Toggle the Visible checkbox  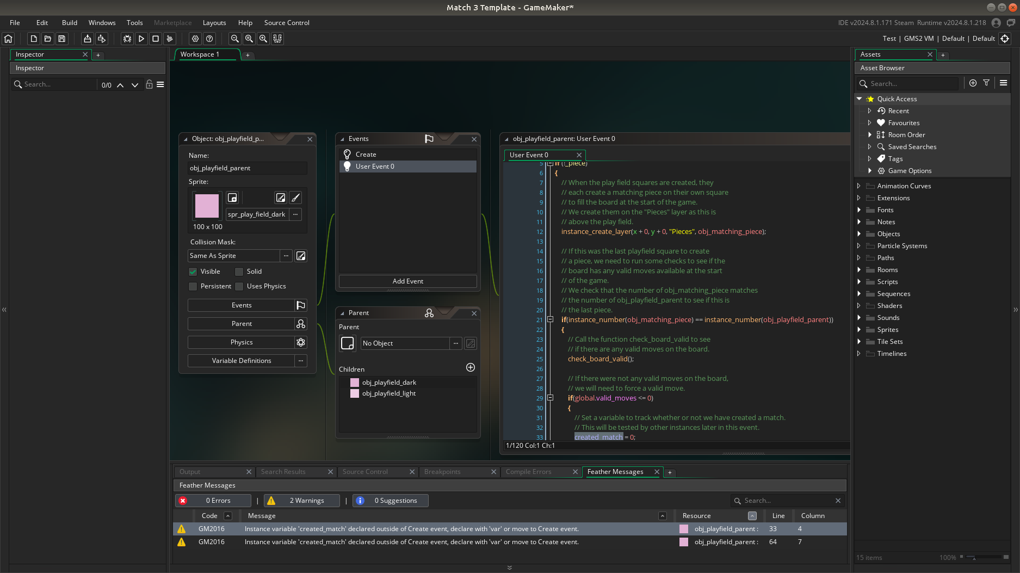point(193,272)
